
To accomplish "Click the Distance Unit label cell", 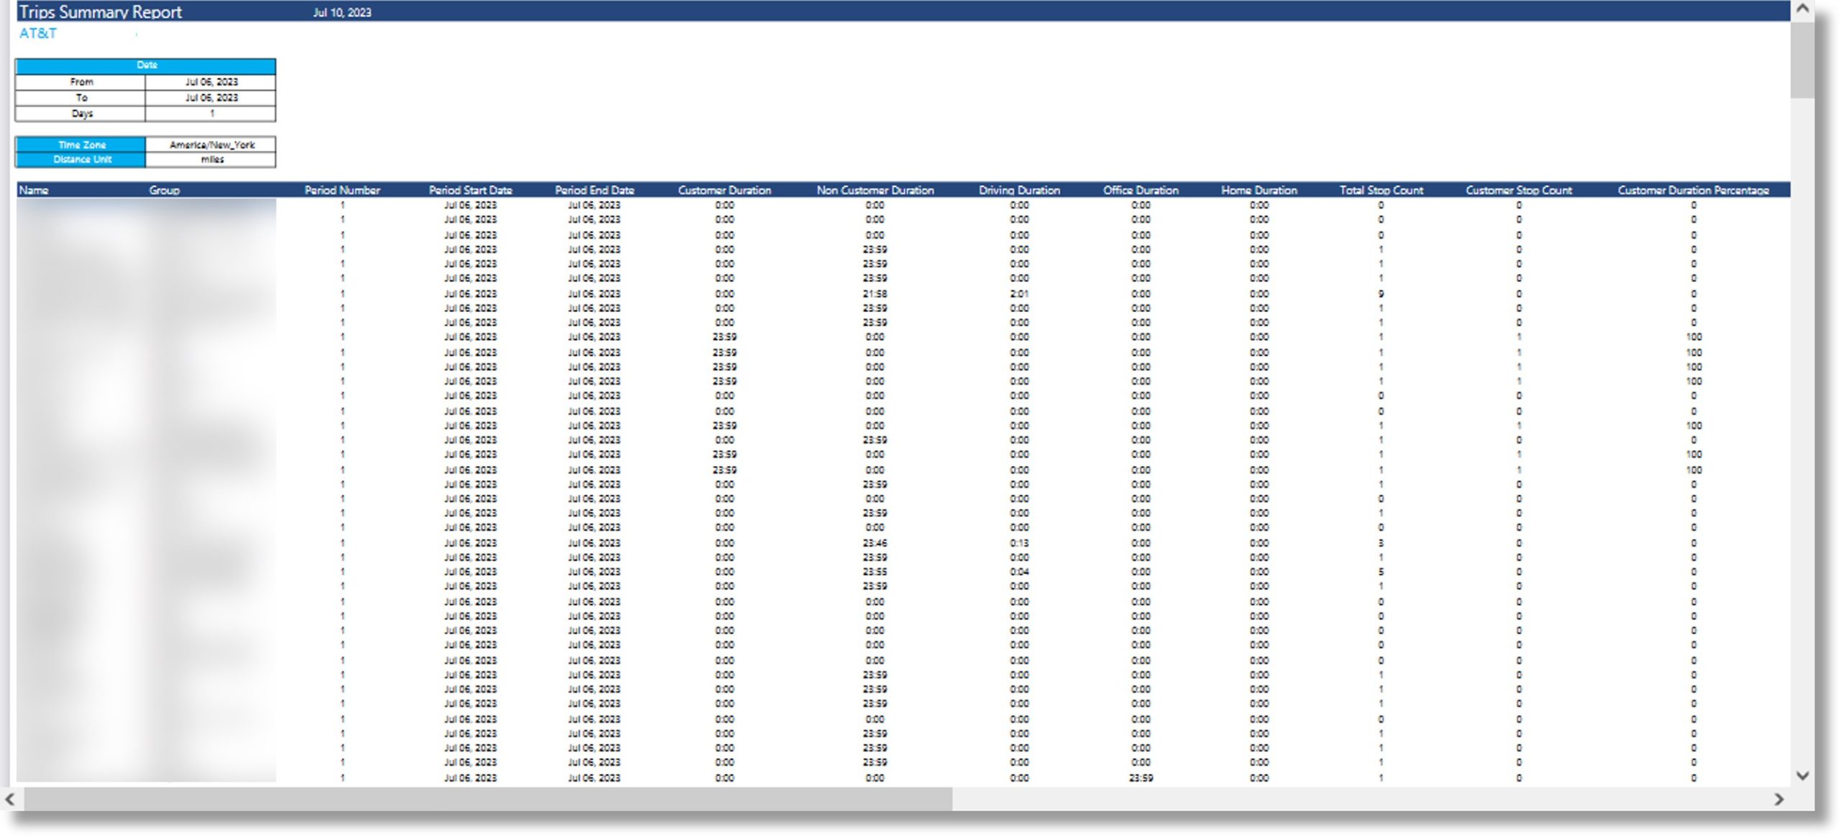I will pyautogui.click(x=81, y=160).
